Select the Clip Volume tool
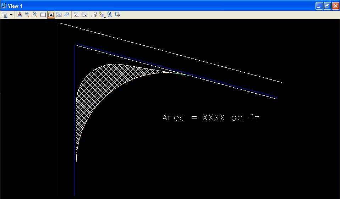The width and height of the screenshot is (340, 199). click(x=110, y=15)
